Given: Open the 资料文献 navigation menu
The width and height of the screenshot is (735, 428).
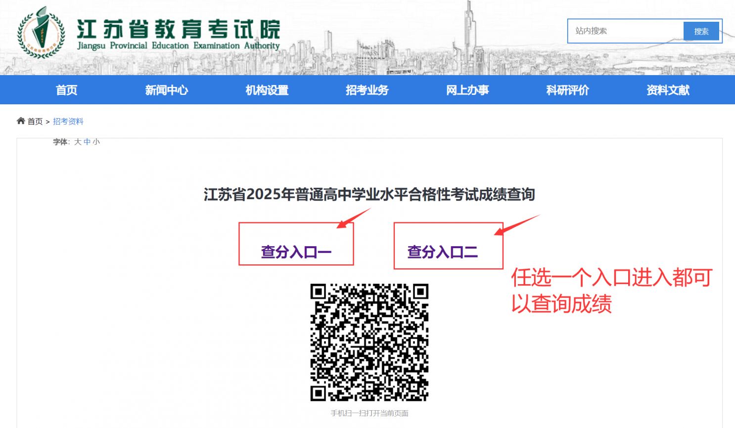Looking at the screenshot, I should 668,90.
